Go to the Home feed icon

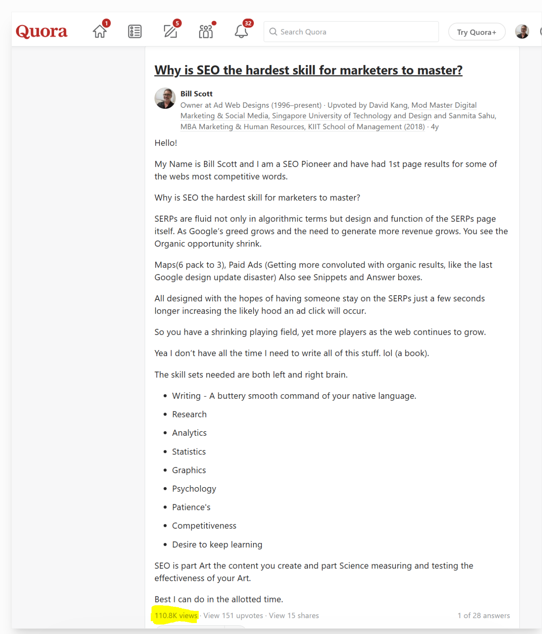pos(100,31)
